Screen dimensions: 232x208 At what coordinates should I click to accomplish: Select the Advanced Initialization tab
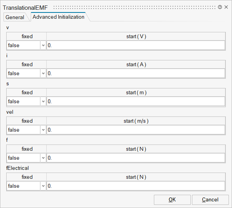[x=58, y=17]
